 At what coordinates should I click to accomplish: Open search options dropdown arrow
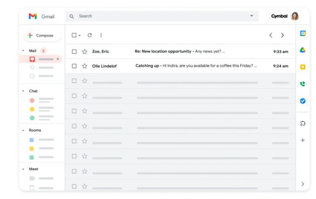pyautogui.click(x=252, y=16)
